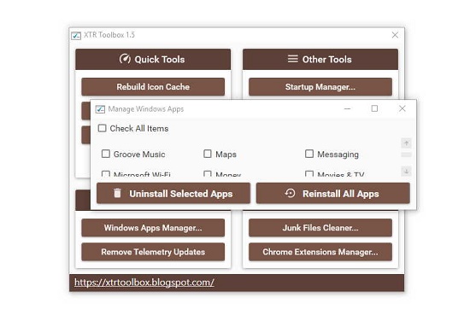Click the Manage Windows Apps title icon
The width and height of the screenshot is (470, 309).
tap(100, 109)
